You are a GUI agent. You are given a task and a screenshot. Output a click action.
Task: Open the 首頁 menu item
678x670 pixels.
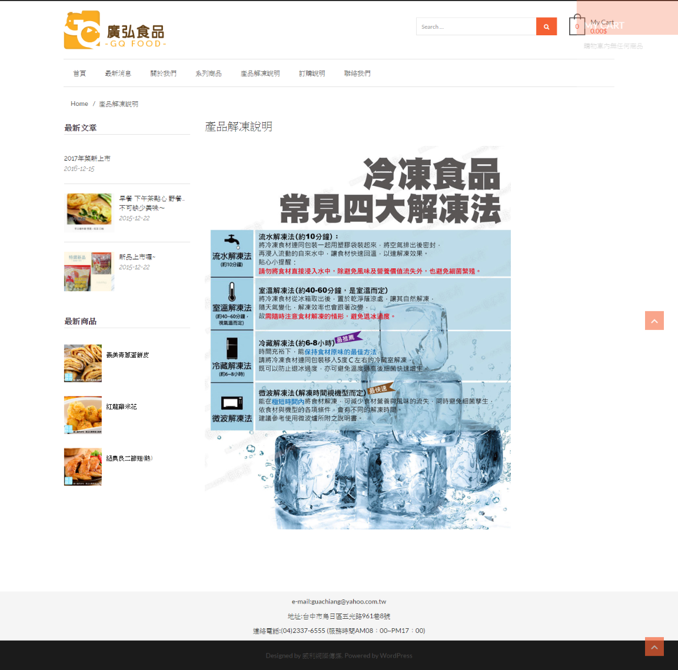tap(79, 74)
